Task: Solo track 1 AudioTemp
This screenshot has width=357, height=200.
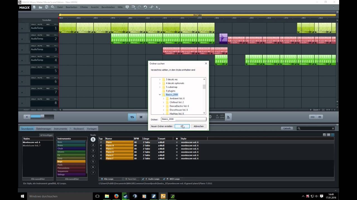Action: pos(33,24)
